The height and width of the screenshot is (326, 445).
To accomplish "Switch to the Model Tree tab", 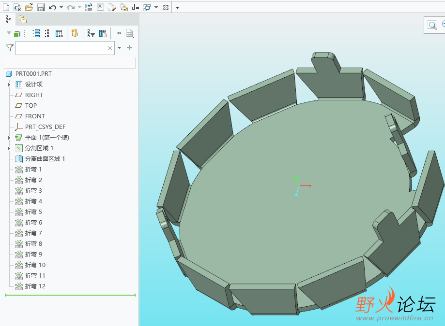I will point(8,19).
